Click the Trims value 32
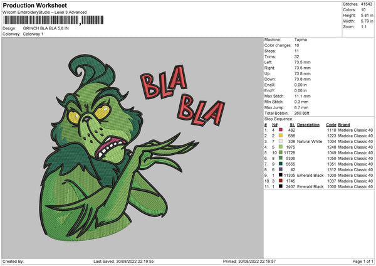Viewport: 376px width, 266px height. (x=296, y=56)
